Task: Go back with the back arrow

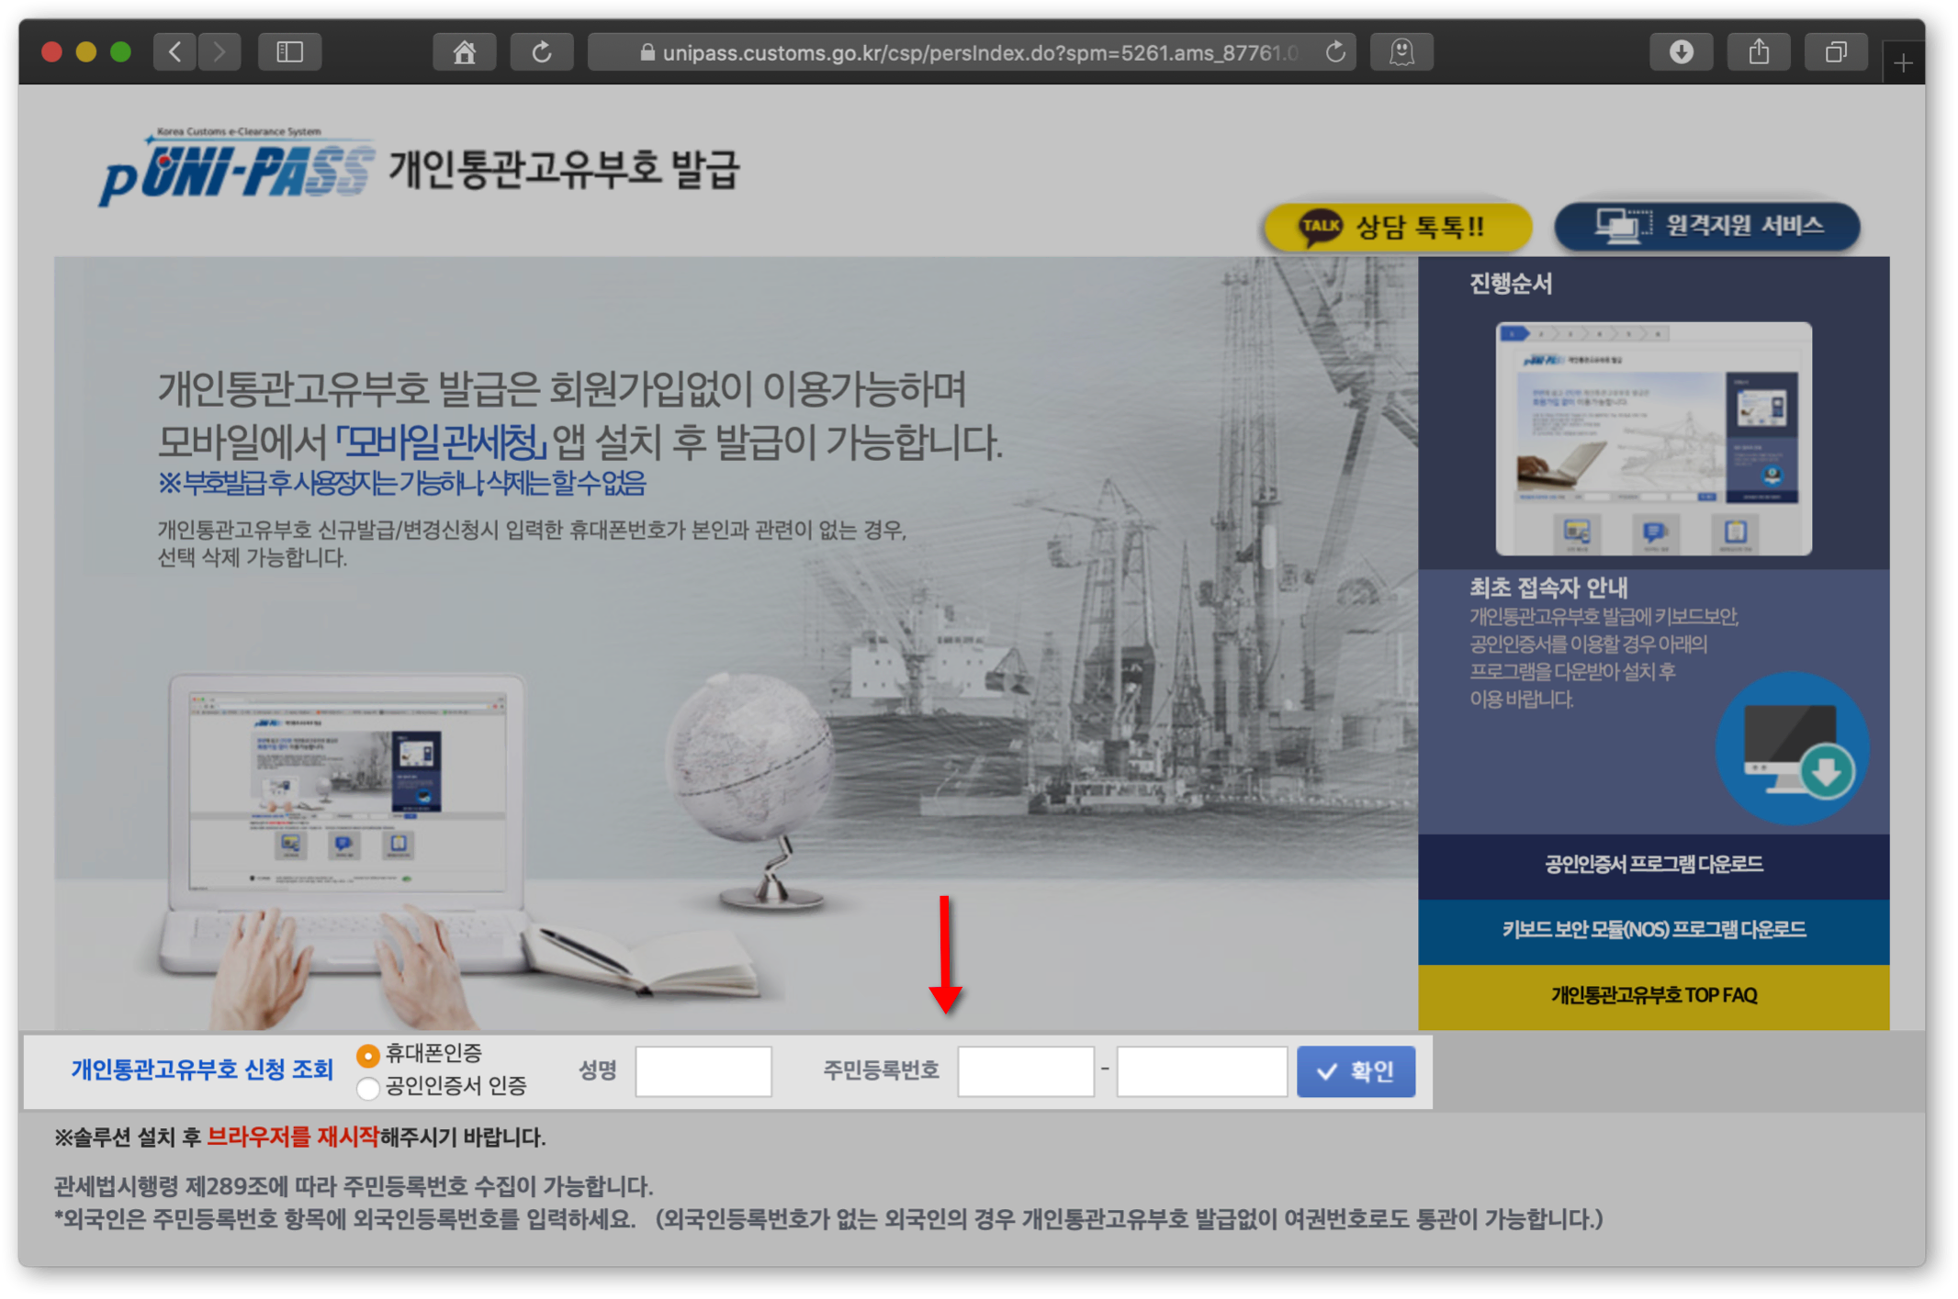Action: pyautogui.click(x=174, y=52)
